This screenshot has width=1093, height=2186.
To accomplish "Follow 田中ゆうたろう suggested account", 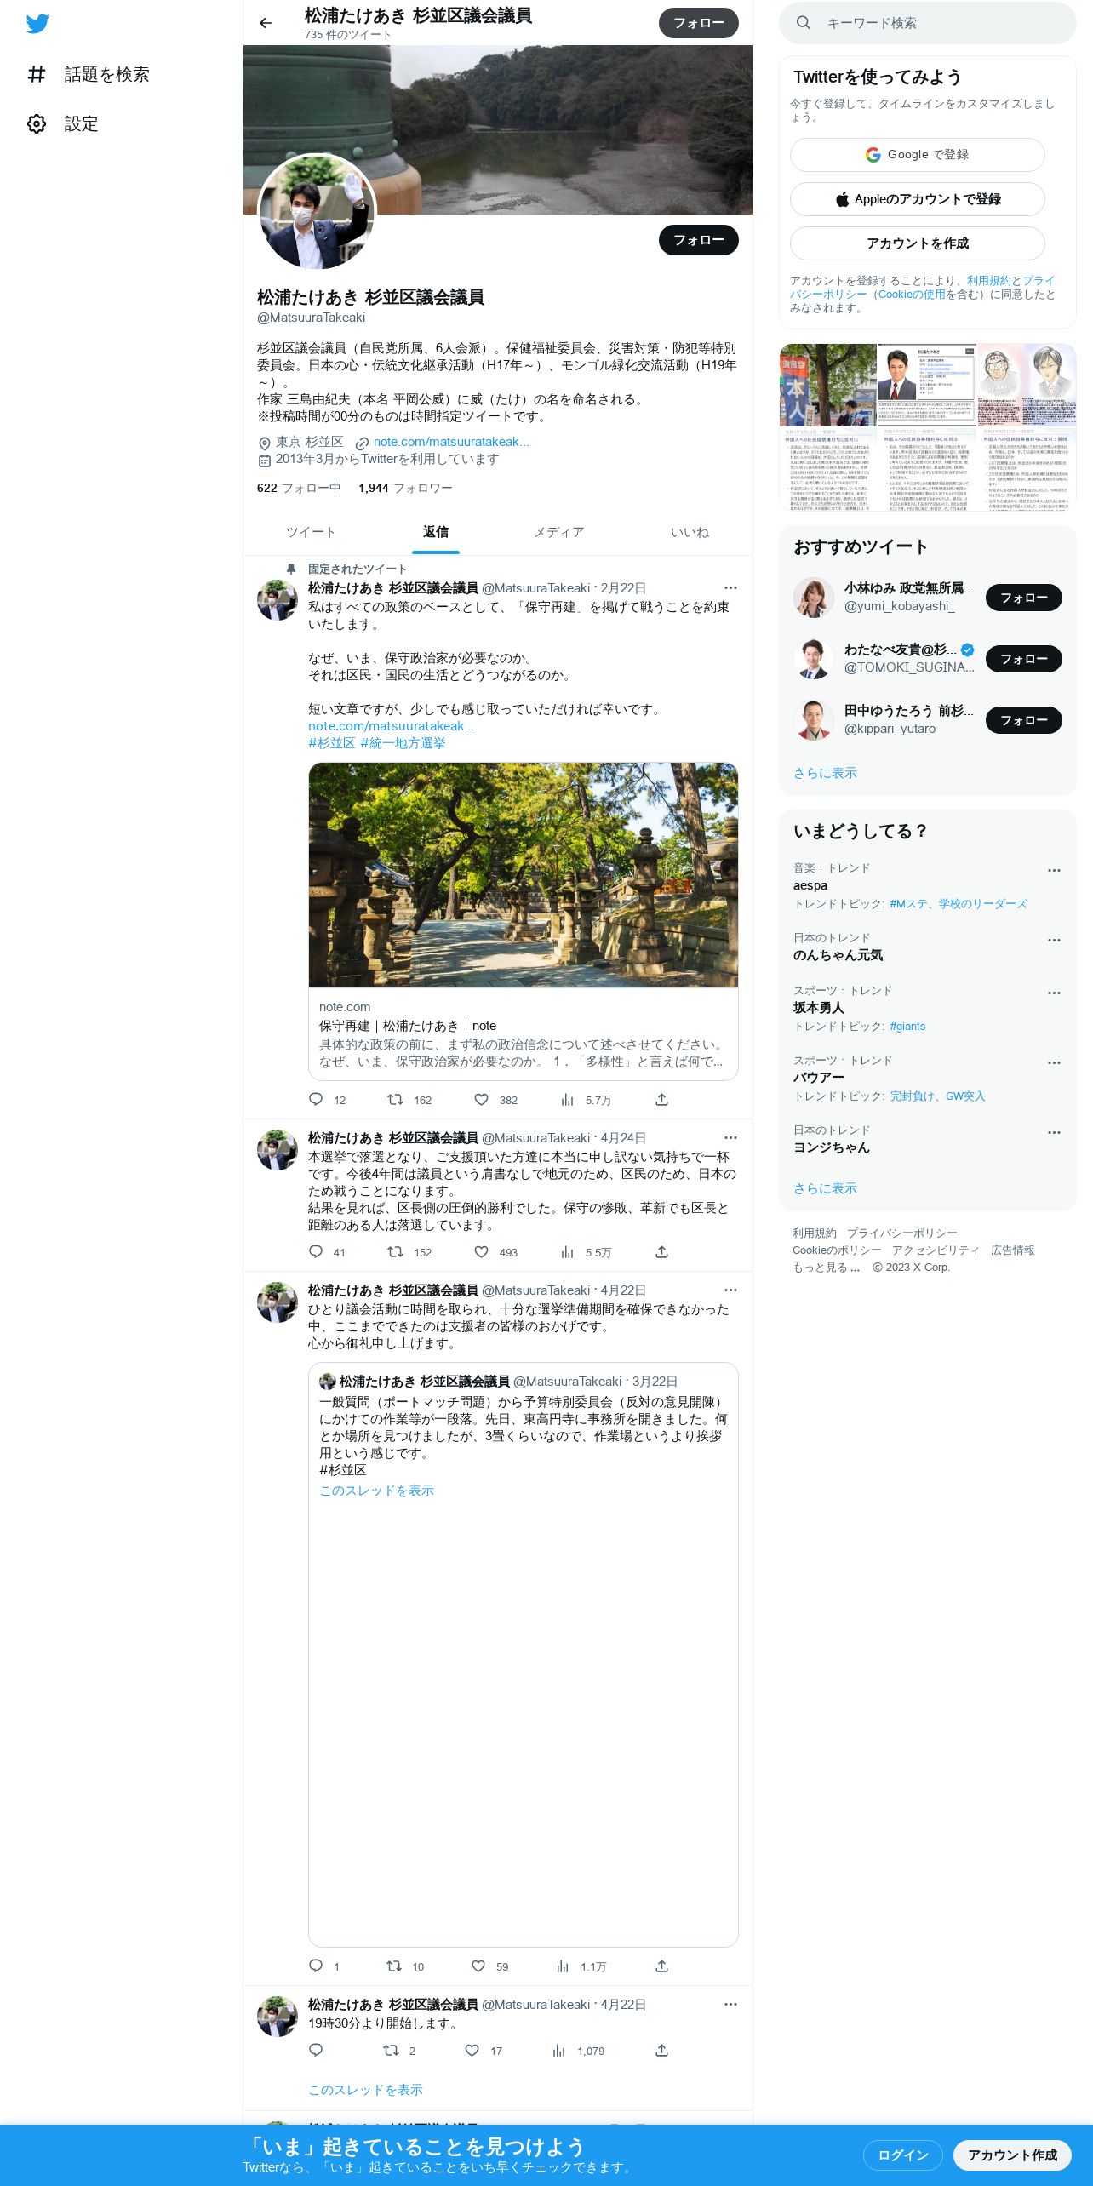I will (x=1024, y=720).
